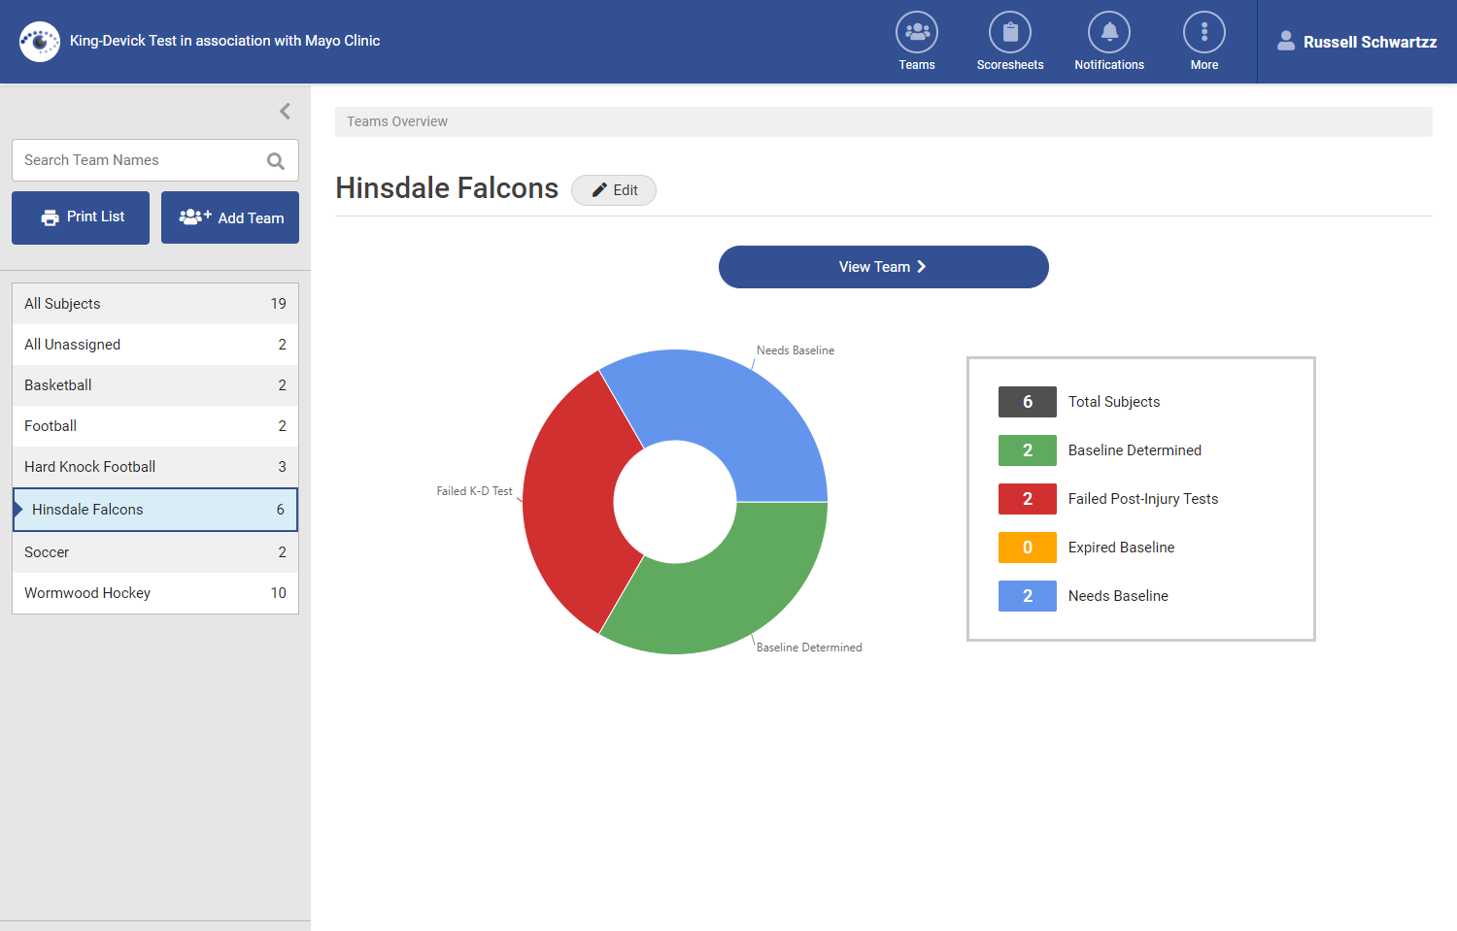The image size is (1457, 931).
Task: Click the Scoresheets clipboard icon
Action: tap(1010, 31)
